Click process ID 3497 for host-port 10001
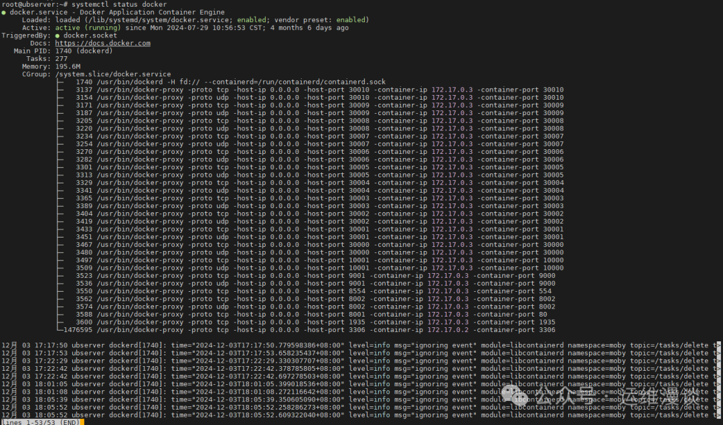The image size is (723, 425). point(84,260)
